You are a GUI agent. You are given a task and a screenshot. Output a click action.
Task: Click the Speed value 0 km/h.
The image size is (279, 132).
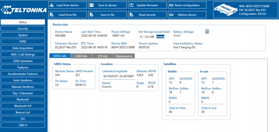click(x=107, y=87)
